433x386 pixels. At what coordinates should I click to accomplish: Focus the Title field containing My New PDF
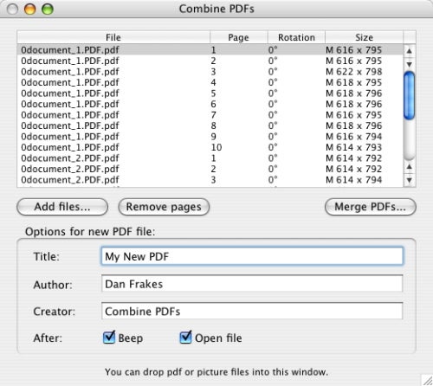pyautogui.click(x=252, y=256)
